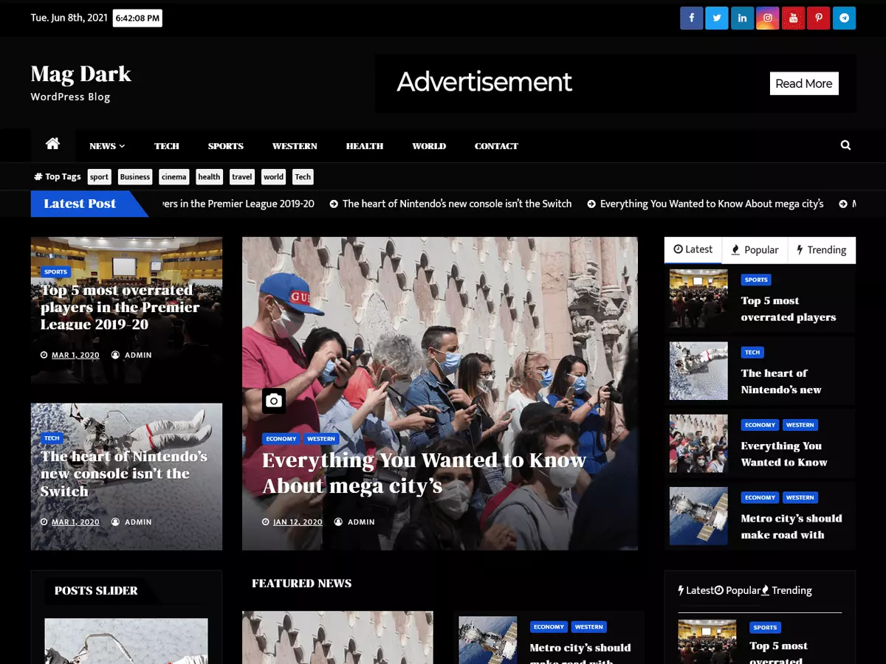Screen dimensions: 886x664
Task: Switch to the Popular tab in sidebar
Action: coord(755,250)
